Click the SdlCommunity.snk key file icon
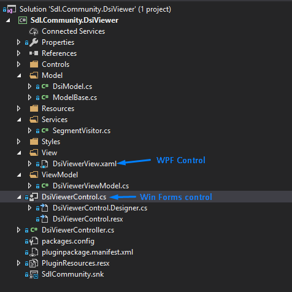The image size is (292, 292). click(x=34, y=274)
